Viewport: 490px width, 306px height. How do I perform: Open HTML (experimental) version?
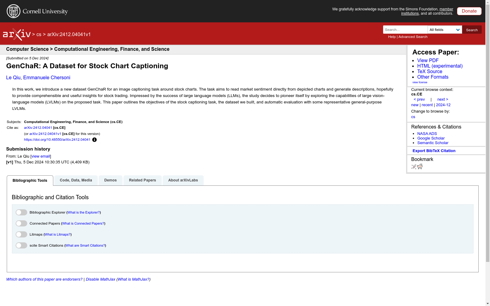[440, 66]
